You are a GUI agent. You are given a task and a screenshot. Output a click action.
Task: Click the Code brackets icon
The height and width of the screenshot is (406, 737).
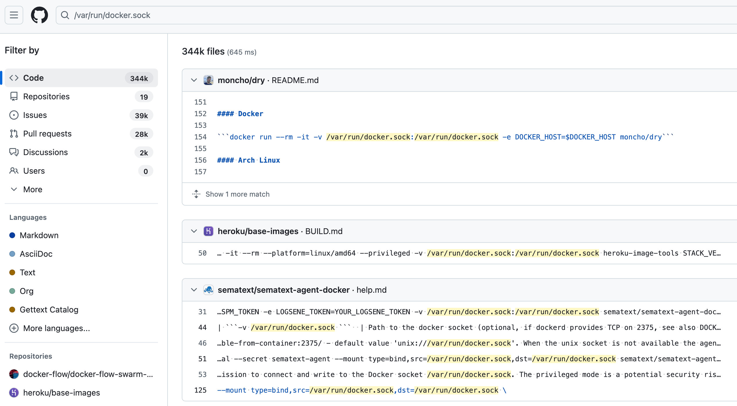pos(14,78)
